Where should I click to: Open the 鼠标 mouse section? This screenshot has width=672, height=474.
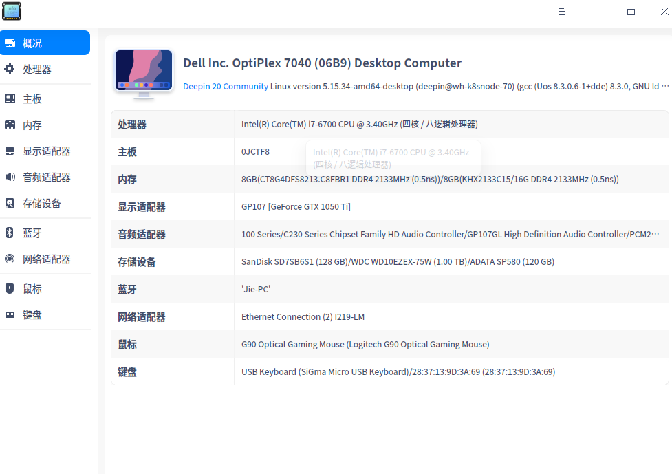pos(8,288)
